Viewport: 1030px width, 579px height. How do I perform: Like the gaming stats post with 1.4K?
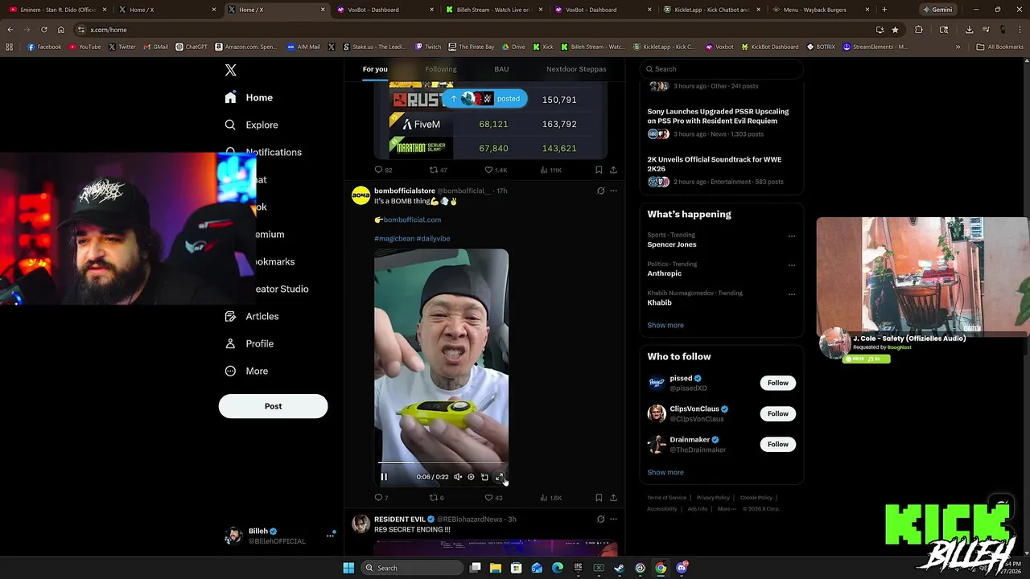pyautogui.click(x=496, y=170)
